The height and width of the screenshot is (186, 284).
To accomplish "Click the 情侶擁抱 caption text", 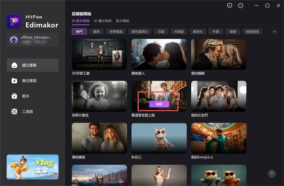I will (78, 157).
